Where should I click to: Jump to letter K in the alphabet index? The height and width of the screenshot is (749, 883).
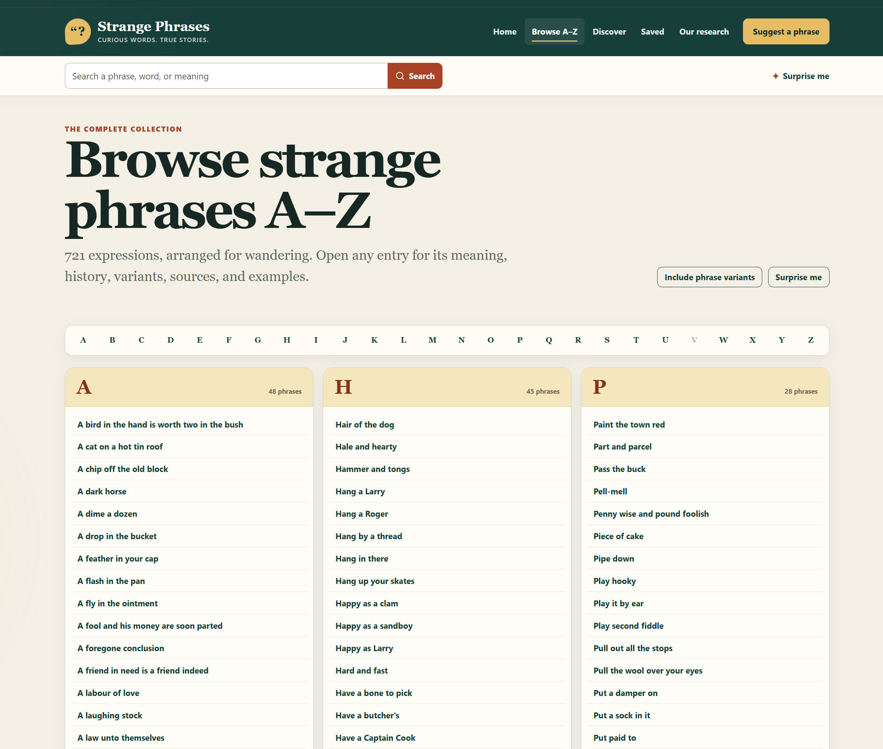click(374, 340)
